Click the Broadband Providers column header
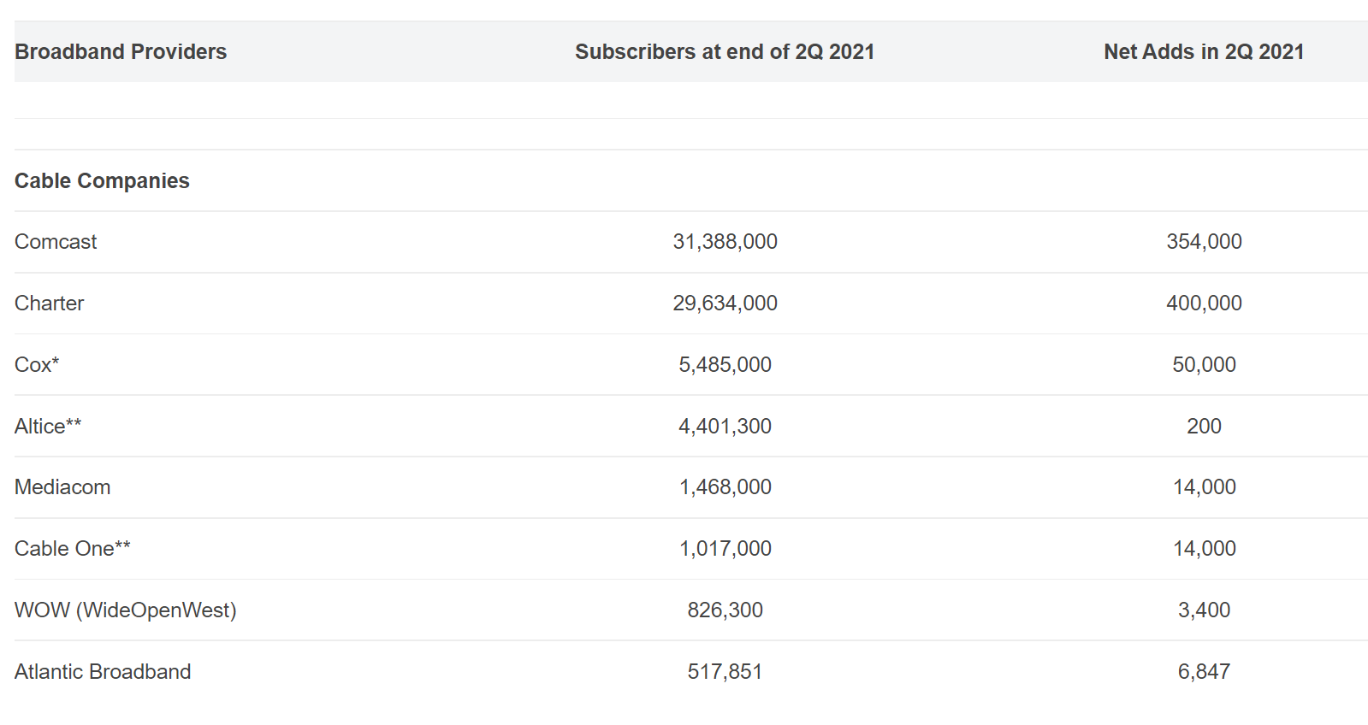Viewport: 1368px width, 725px height. tap(121, 52)
